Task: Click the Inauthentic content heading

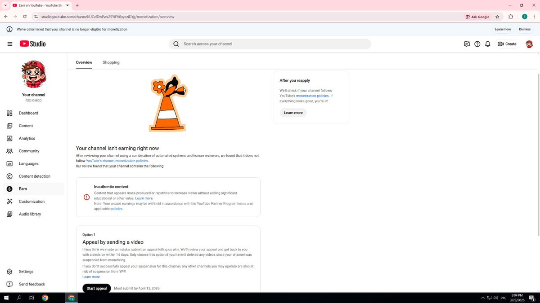Action: pos(111,187)
